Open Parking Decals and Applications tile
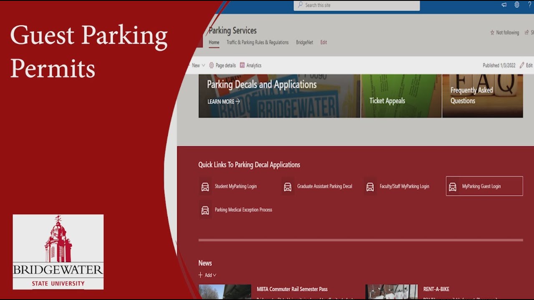534x300 pixels. coord(280,96)
